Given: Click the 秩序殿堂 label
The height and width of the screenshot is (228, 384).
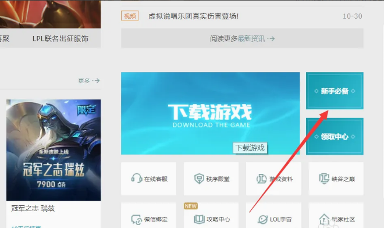Looking at the screenshot, I should click(218, 179).
